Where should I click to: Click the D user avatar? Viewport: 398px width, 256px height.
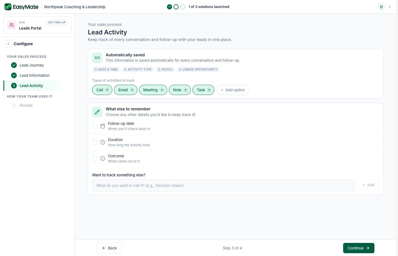click(382, 7)
